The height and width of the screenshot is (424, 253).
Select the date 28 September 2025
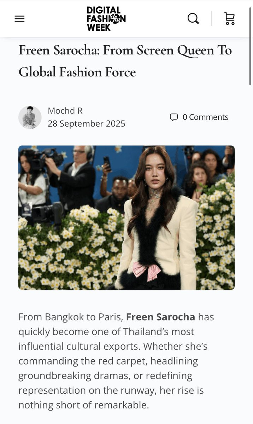(x=87, y=123)
